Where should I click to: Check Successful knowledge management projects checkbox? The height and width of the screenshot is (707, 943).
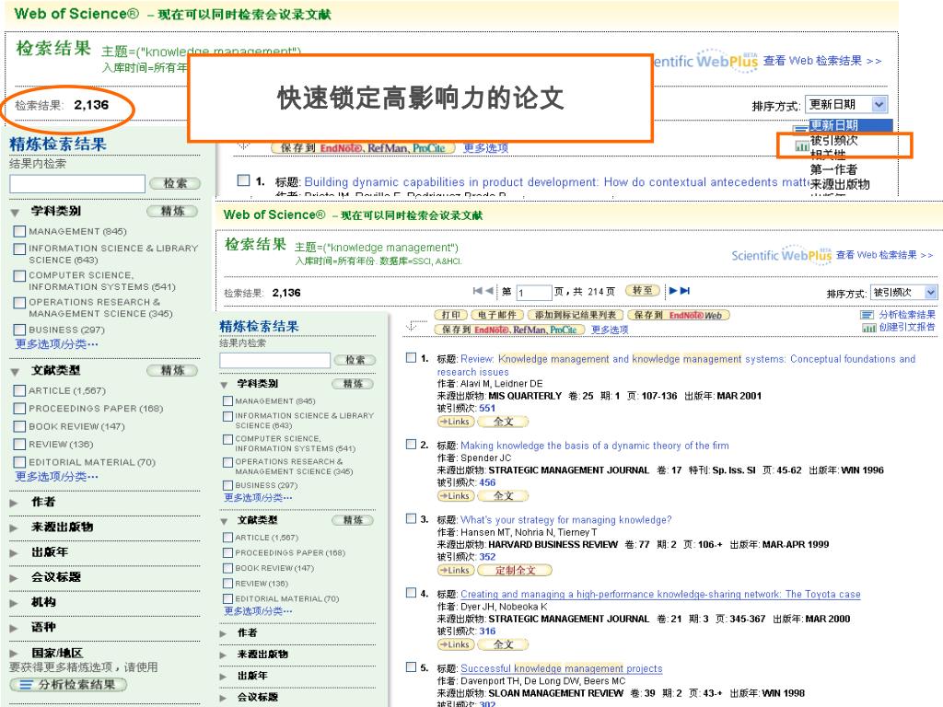412,667
